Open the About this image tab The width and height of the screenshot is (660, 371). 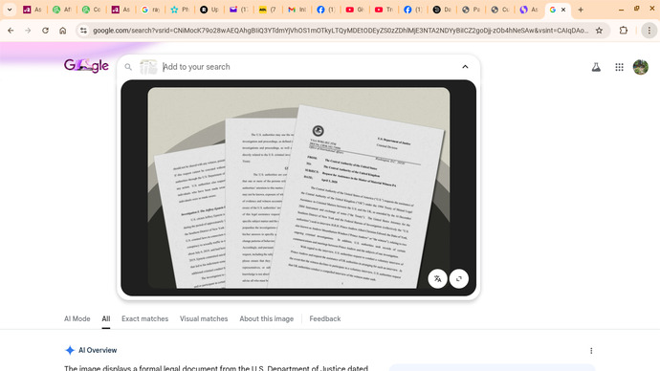267,318
